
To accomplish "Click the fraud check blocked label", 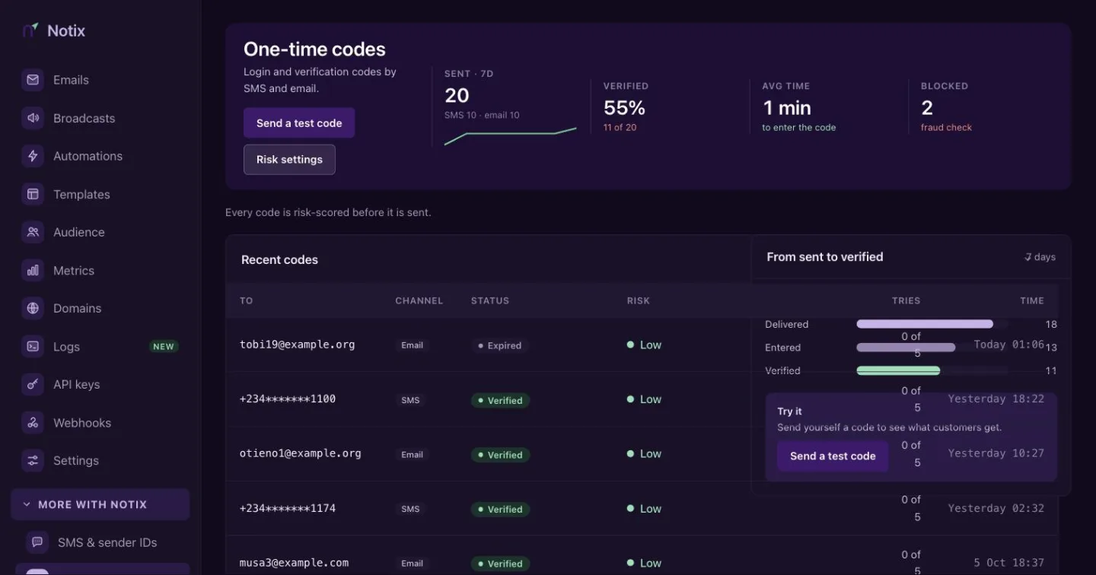I will (946, 128).
